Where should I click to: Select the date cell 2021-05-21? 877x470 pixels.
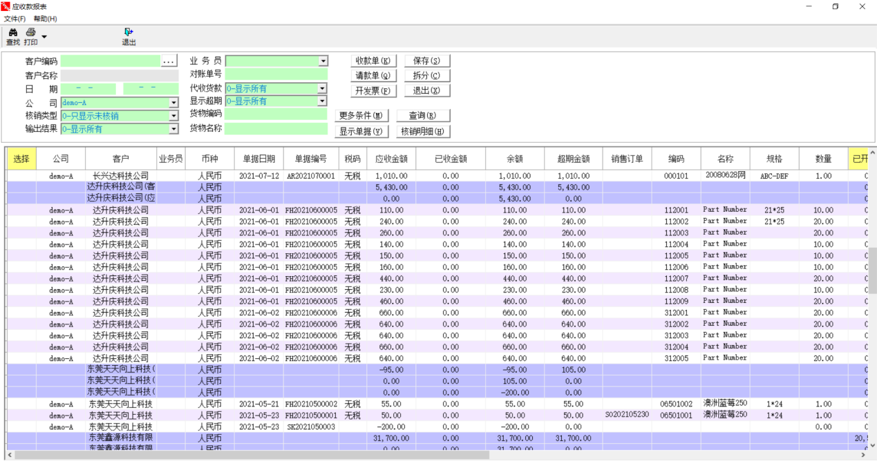(259, 404)
